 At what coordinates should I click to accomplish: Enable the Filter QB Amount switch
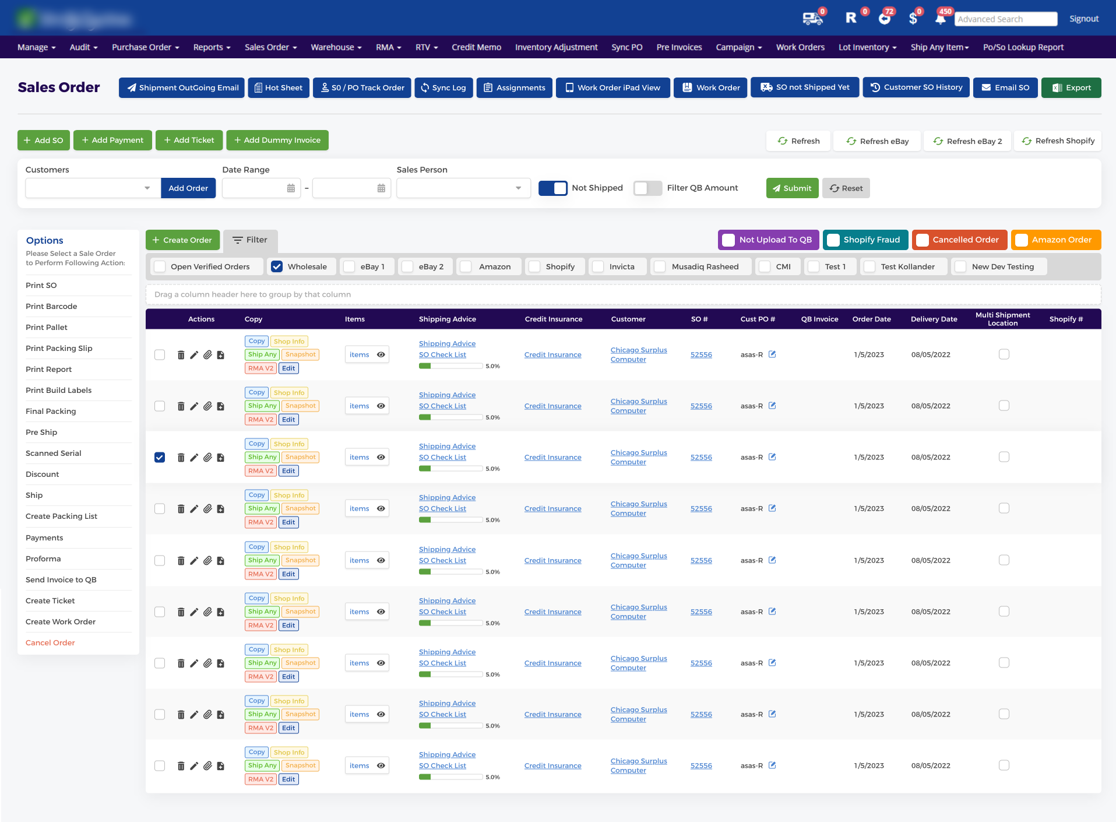pos(647,188)
